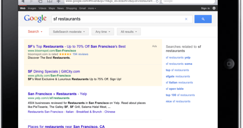Switch to Maps

[51, 8]
